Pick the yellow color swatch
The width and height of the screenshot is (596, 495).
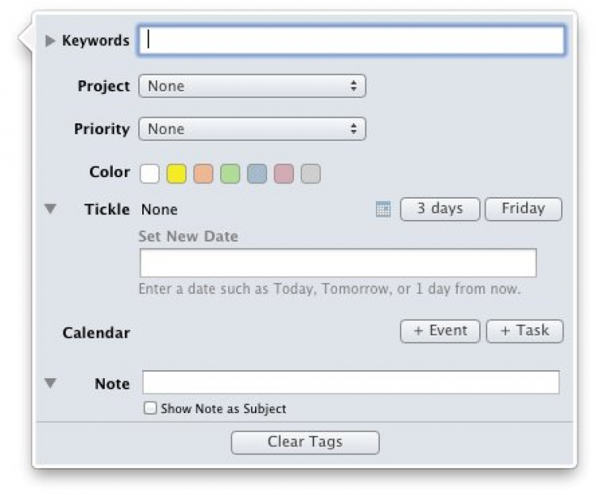coord(176,173)
